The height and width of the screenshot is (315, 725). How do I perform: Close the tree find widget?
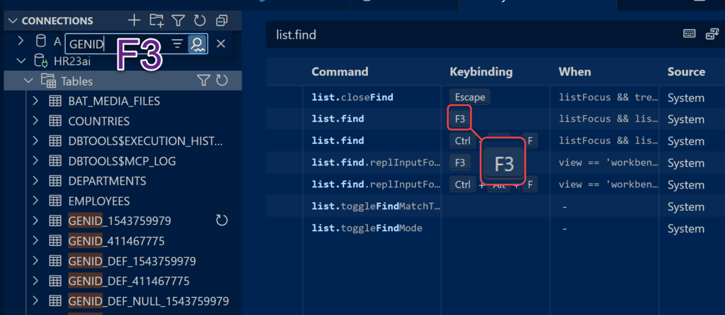coord(221,43)
